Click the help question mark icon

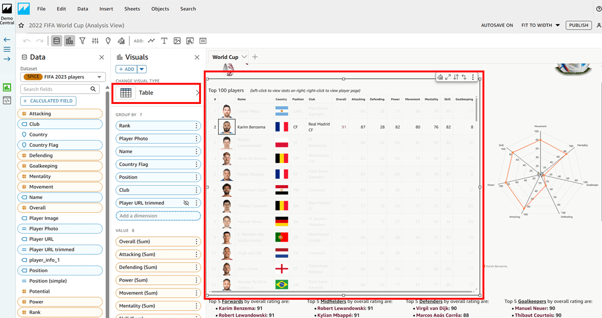pos(599,9)
